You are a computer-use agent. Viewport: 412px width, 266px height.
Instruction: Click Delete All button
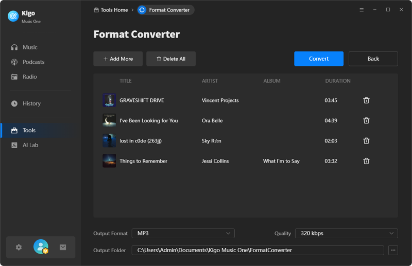171,59
